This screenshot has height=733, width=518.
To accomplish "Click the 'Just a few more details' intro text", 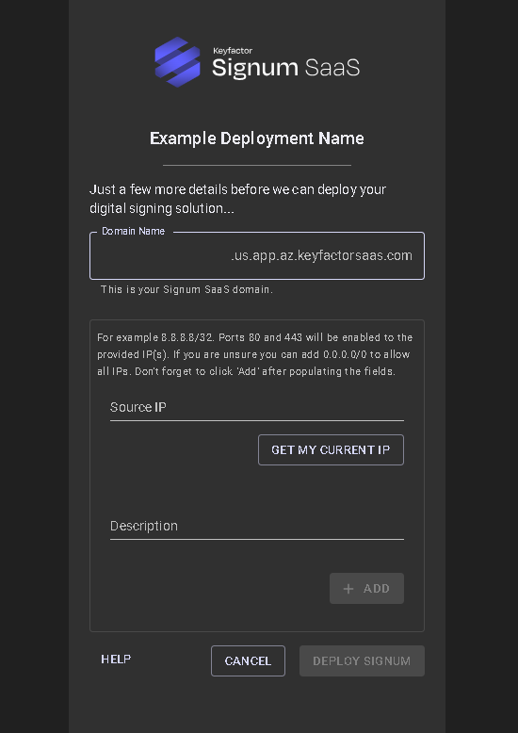I will coord(237,199).
